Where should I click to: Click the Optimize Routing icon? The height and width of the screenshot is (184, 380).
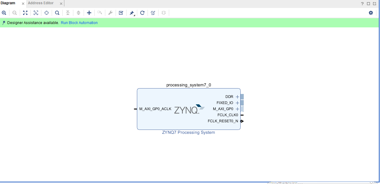click(153, 13)
